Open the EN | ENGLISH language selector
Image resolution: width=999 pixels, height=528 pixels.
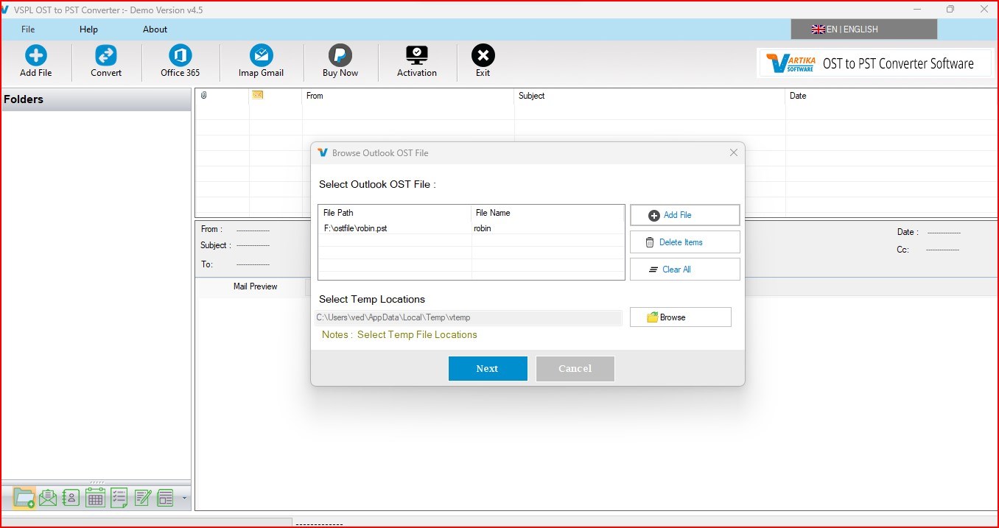pos(863,29)
